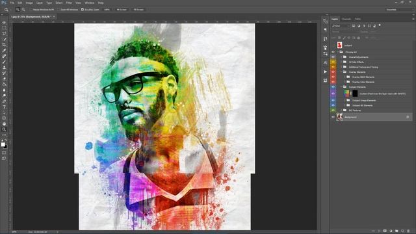Click the Fill Screen button
Screen dimensions: 416x234
pyautogui.click(x=138, y=10)
